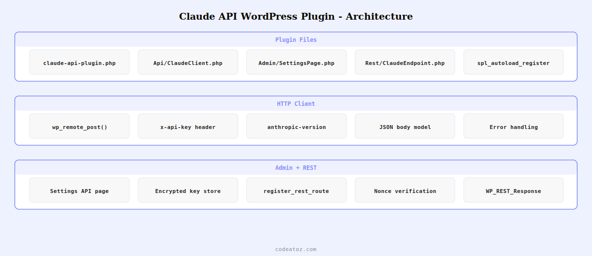Select the Nonce verification box
Viewport: 592px width, 256px height.
[x=405, y=190]
